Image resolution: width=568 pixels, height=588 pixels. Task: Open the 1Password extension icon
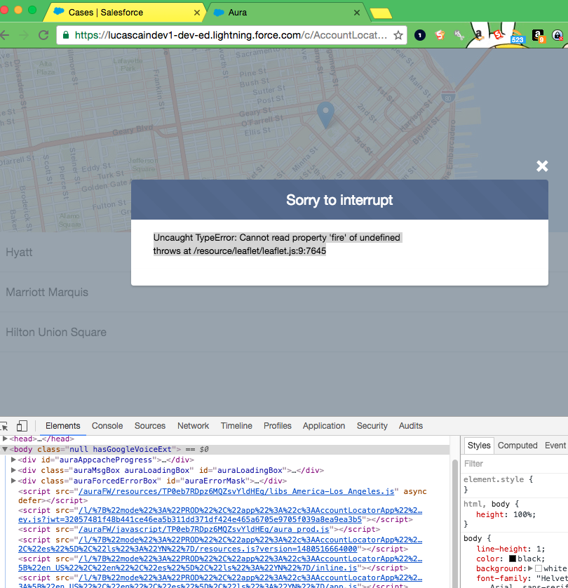coord(420,34)
